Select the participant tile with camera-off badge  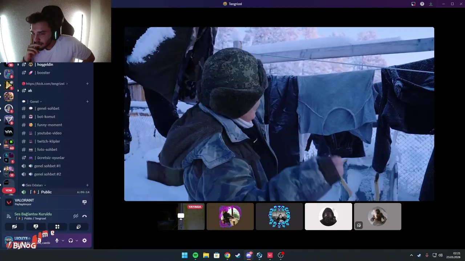(377, 216)
